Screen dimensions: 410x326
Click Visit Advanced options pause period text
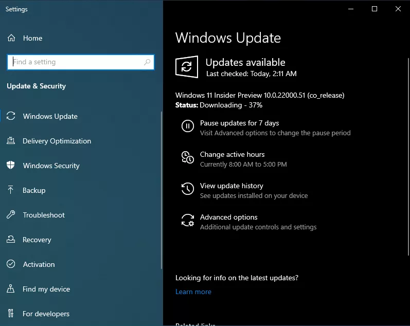275,133
